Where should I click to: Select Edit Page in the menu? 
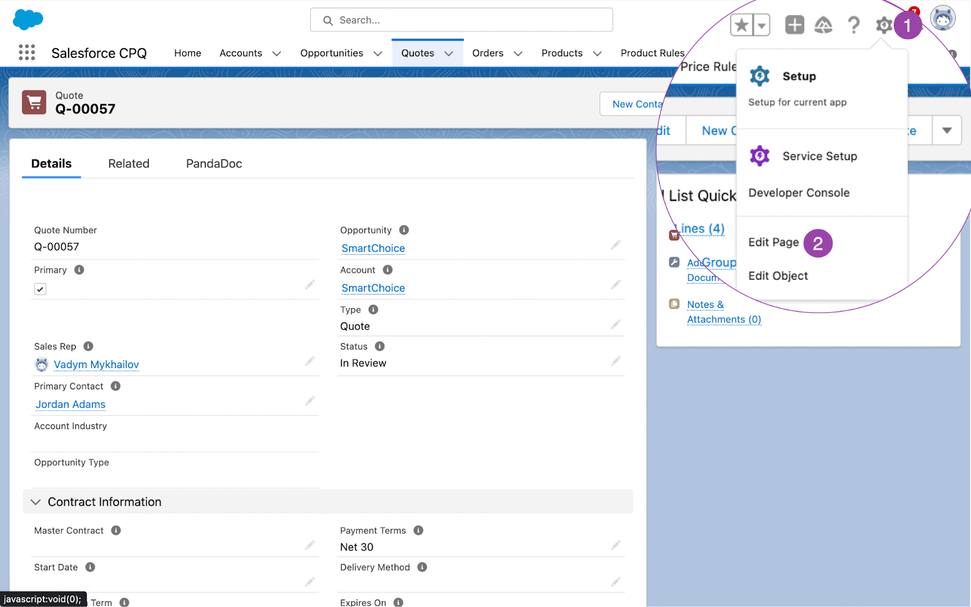point(773,243)
